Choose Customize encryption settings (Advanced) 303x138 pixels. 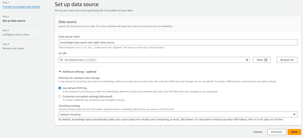tap(60, 96)
